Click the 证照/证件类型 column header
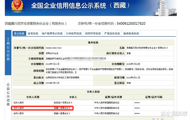 [x=113, y=97]
